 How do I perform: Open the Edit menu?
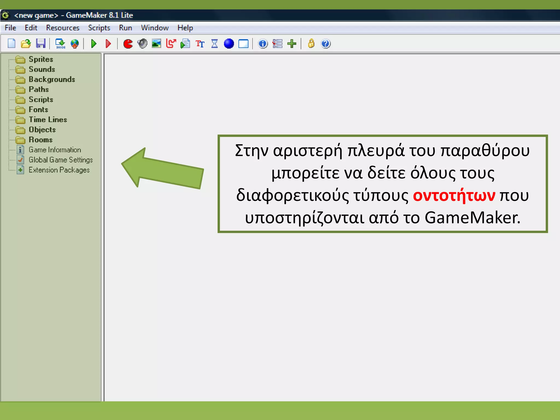[31, 28]
